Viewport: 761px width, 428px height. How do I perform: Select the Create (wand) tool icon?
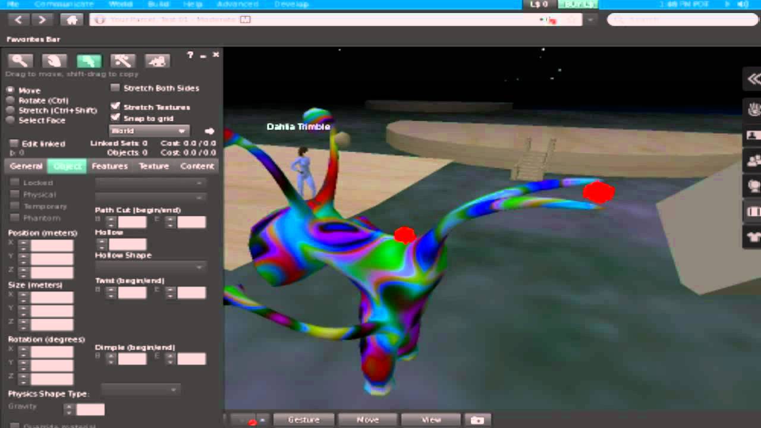[x=123, y=61]
